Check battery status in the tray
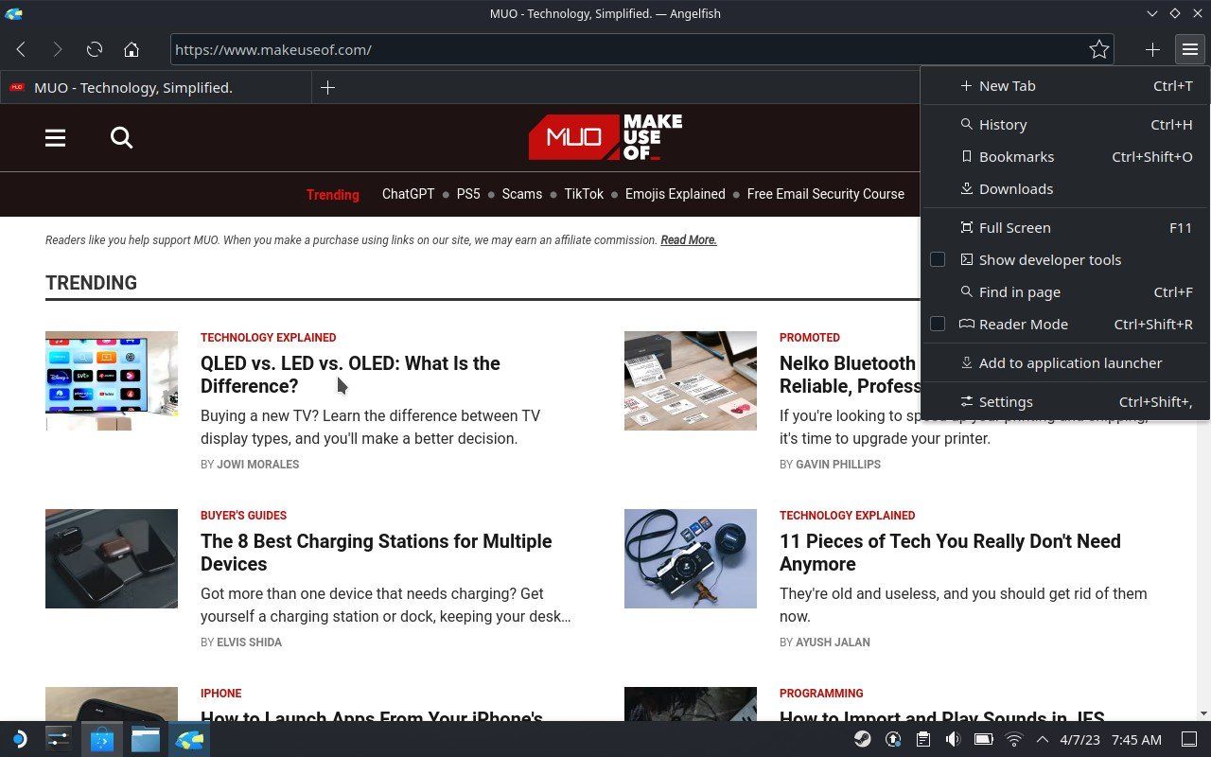The image size is (1211, 757). pos(983,739)
